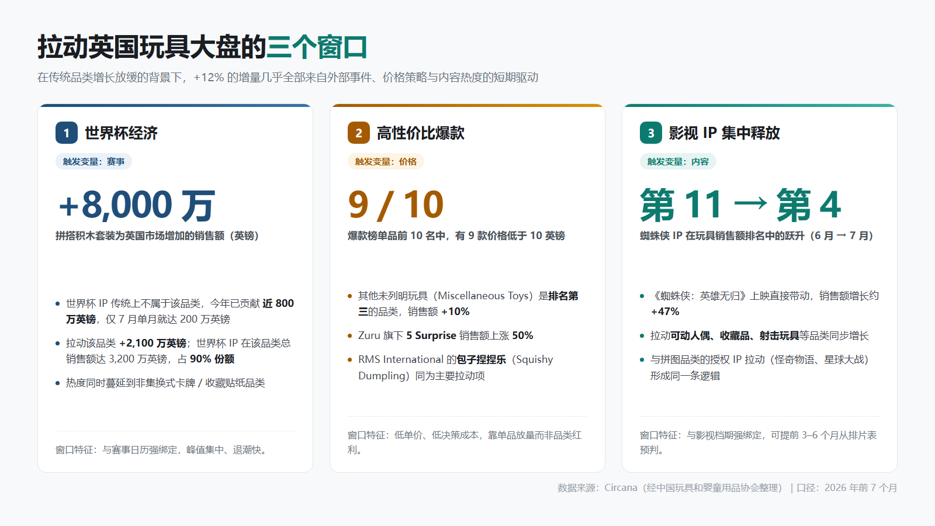Click the big figure 9 / 10
Image resolution: width=935 pixels, height=526 pixels.
click(x=396, y=205)
